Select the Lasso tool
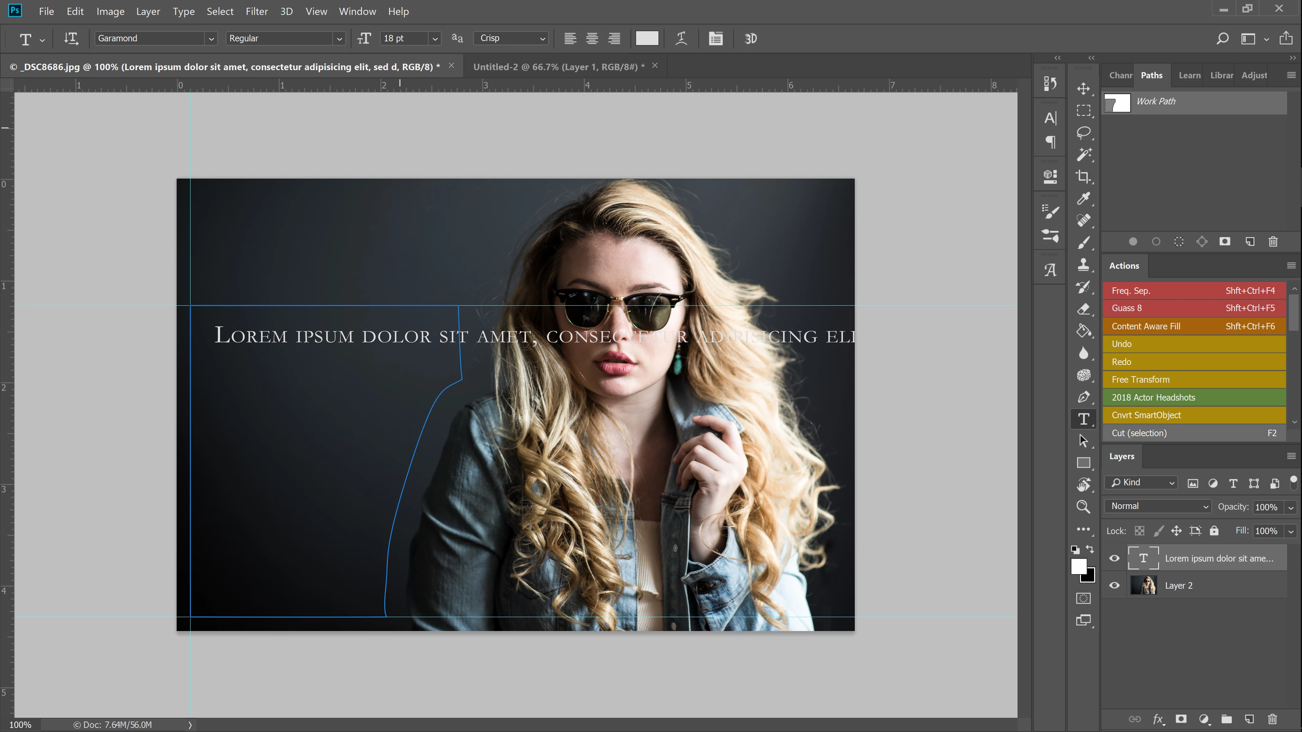1302x732 pixels. point(1083,133)
